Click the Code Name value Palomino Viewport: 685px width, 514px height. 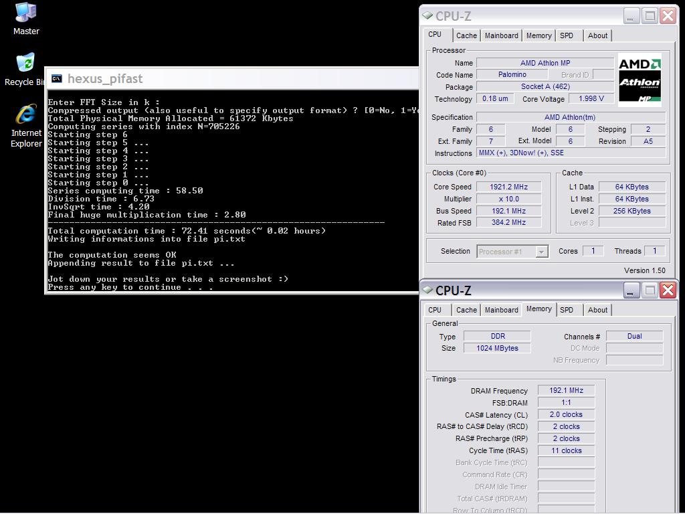[x=512, y=75]
